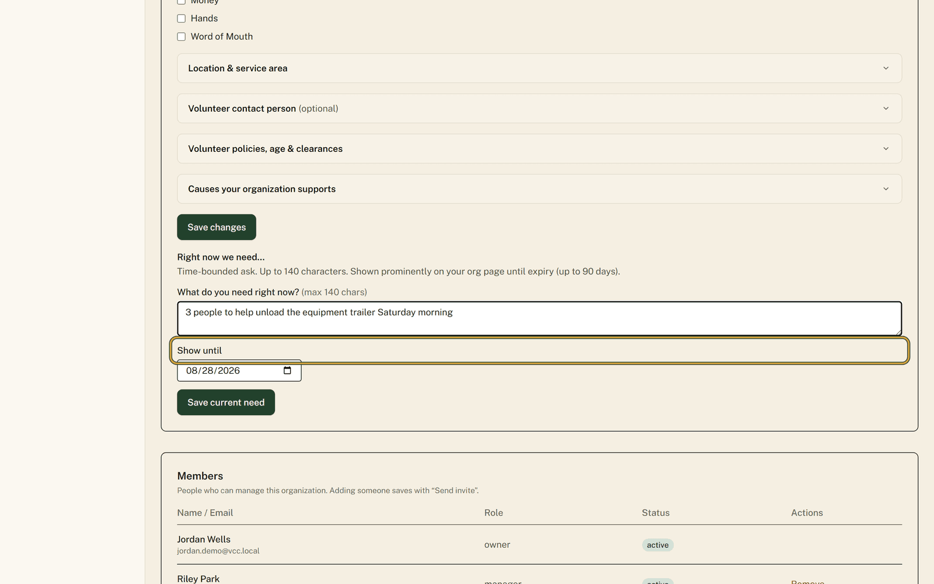934x584 pixels.
Task: Check the Hands checkbox
Action: (182, 19)
